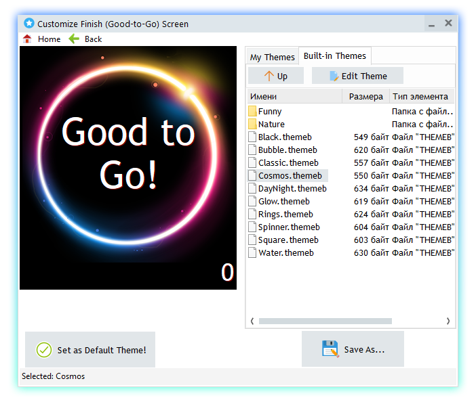Click the Edit Theme button
The width and height of the screenshot is (476, 402).
pyautogui.click(x=357, y=76)
